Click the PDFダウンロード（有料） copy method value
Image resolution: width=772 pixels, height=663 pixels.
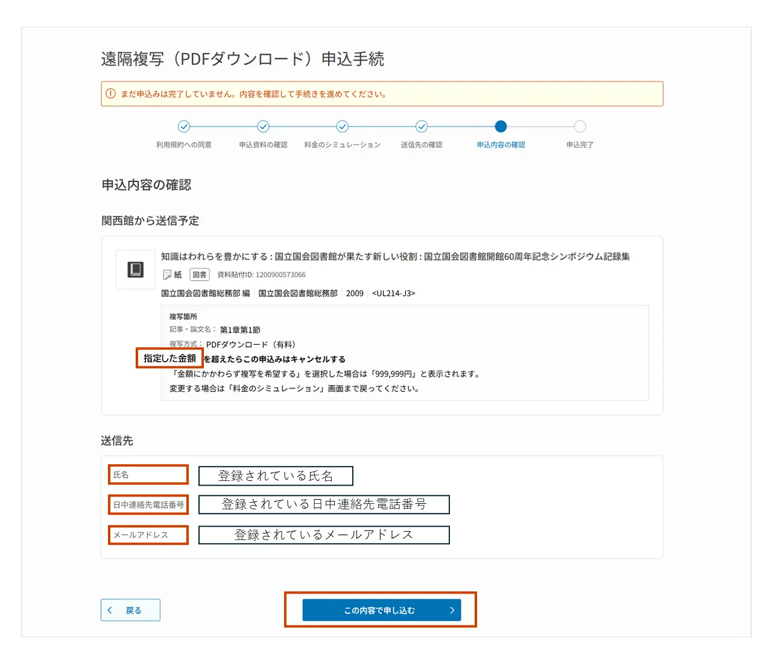tap(251, 345)
